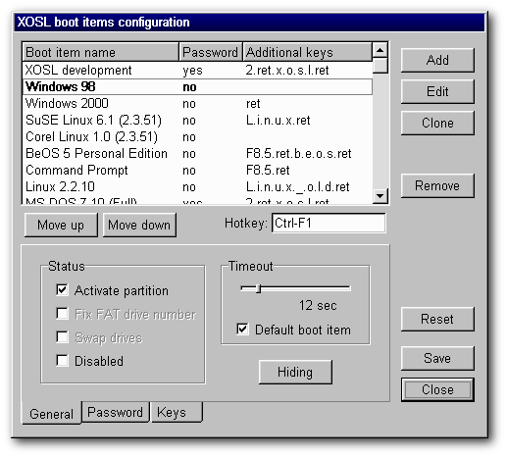The height and width of the screenshot is (457, 507).
Task: Switch to the Password tab
Action: coord(116,412)
